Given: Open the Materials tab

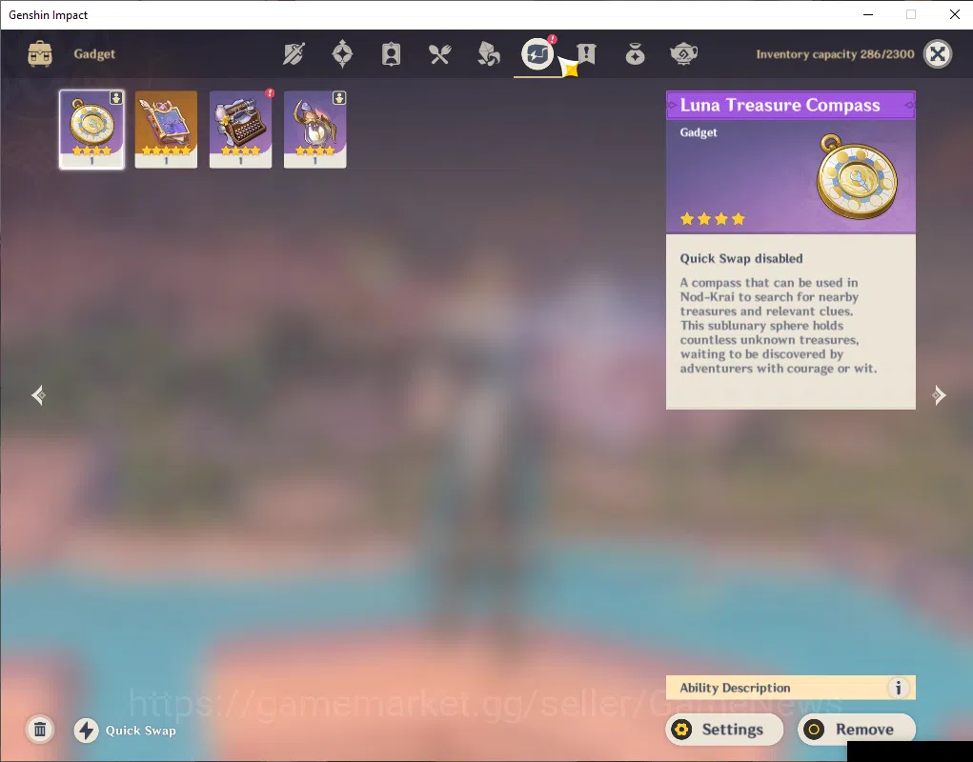Looking at the screenshot, I should tap(488, 54).
